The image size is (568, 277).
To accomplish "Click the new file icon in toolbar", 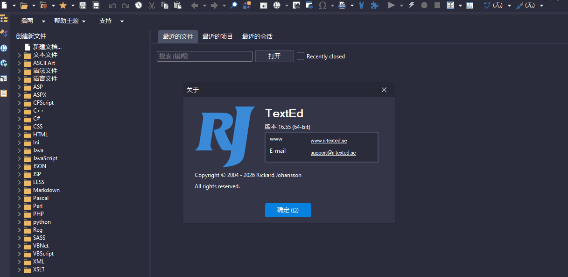I will [x=4, y=5].
